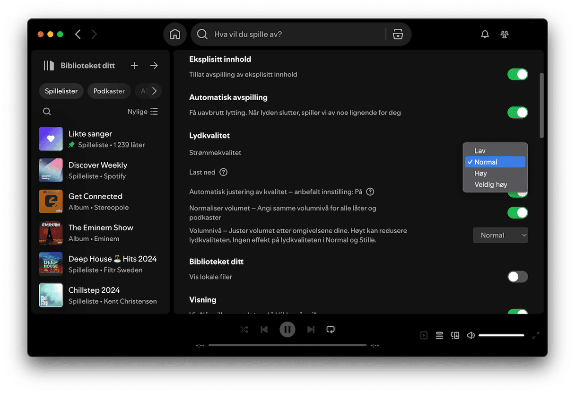Click the settings page scrollbar

[541, 105]
